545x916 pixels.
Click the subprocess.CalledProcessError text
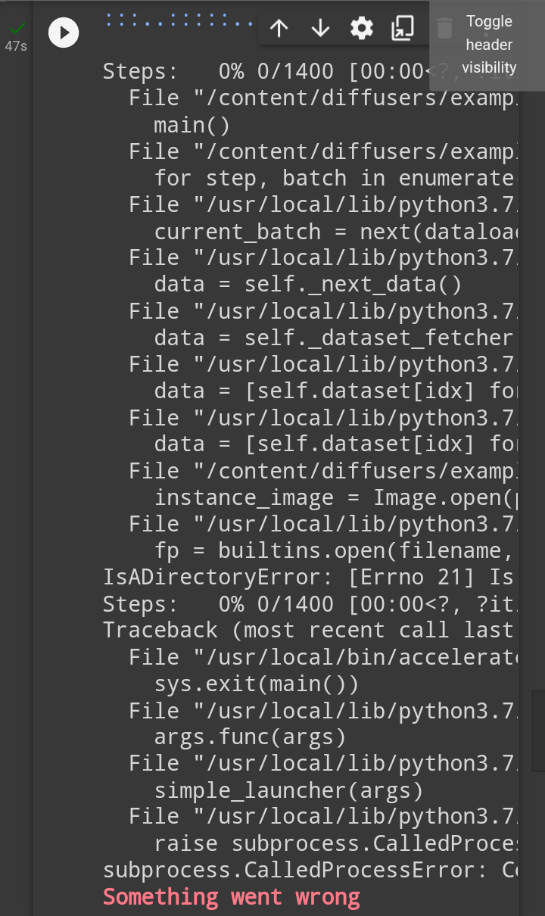(x=303, y=869)
